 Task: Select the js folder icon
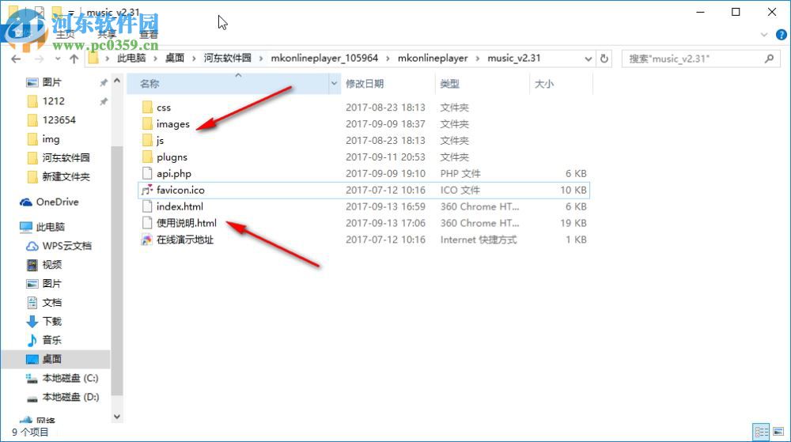[147, 140]
